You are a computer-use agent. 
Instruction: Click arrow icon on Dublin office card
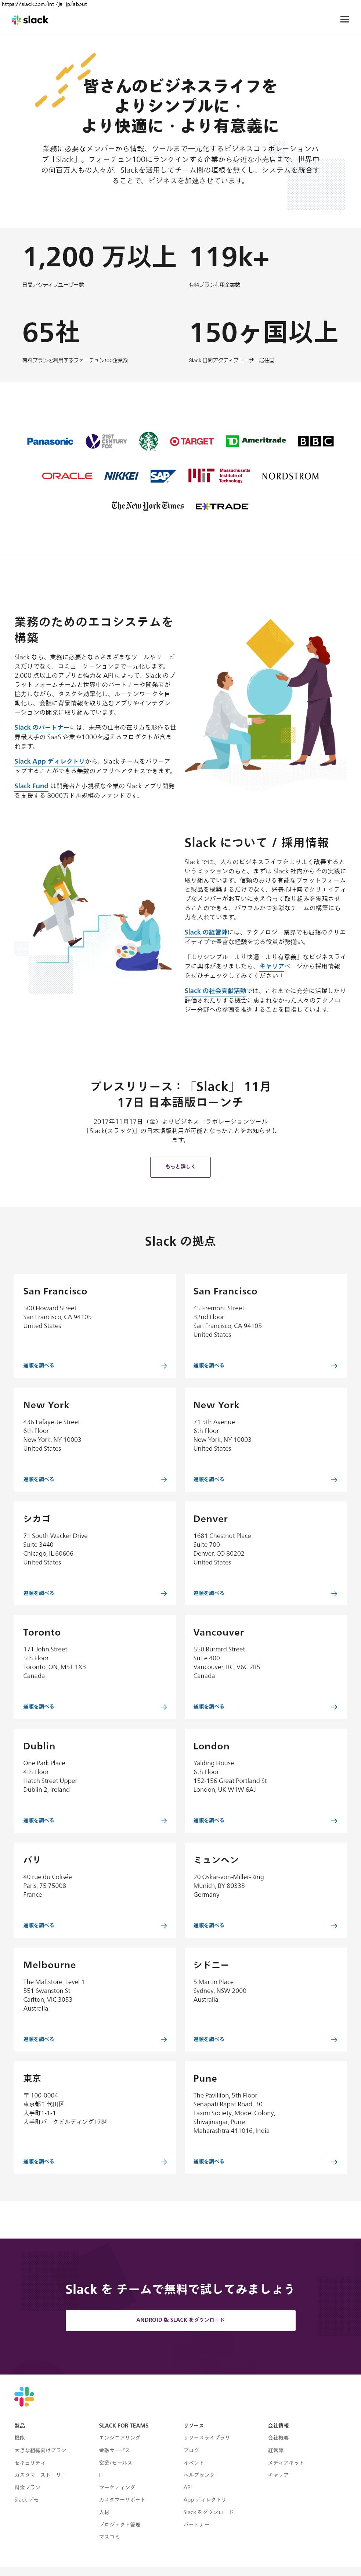(163, 1820)
